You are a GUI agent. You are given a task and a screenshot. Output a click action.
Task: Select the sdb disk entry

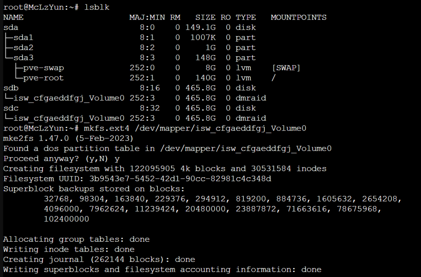[11, 88]
